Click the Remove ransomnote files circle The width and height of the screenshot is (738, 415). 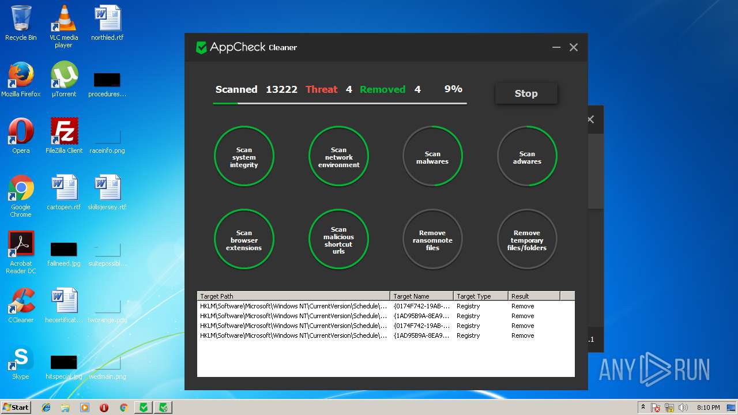[432, 239]
